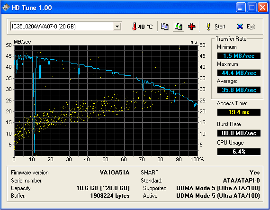270x210 pixels.
Task: Minimize the HD Tune window
Action: tap(240, 8)
